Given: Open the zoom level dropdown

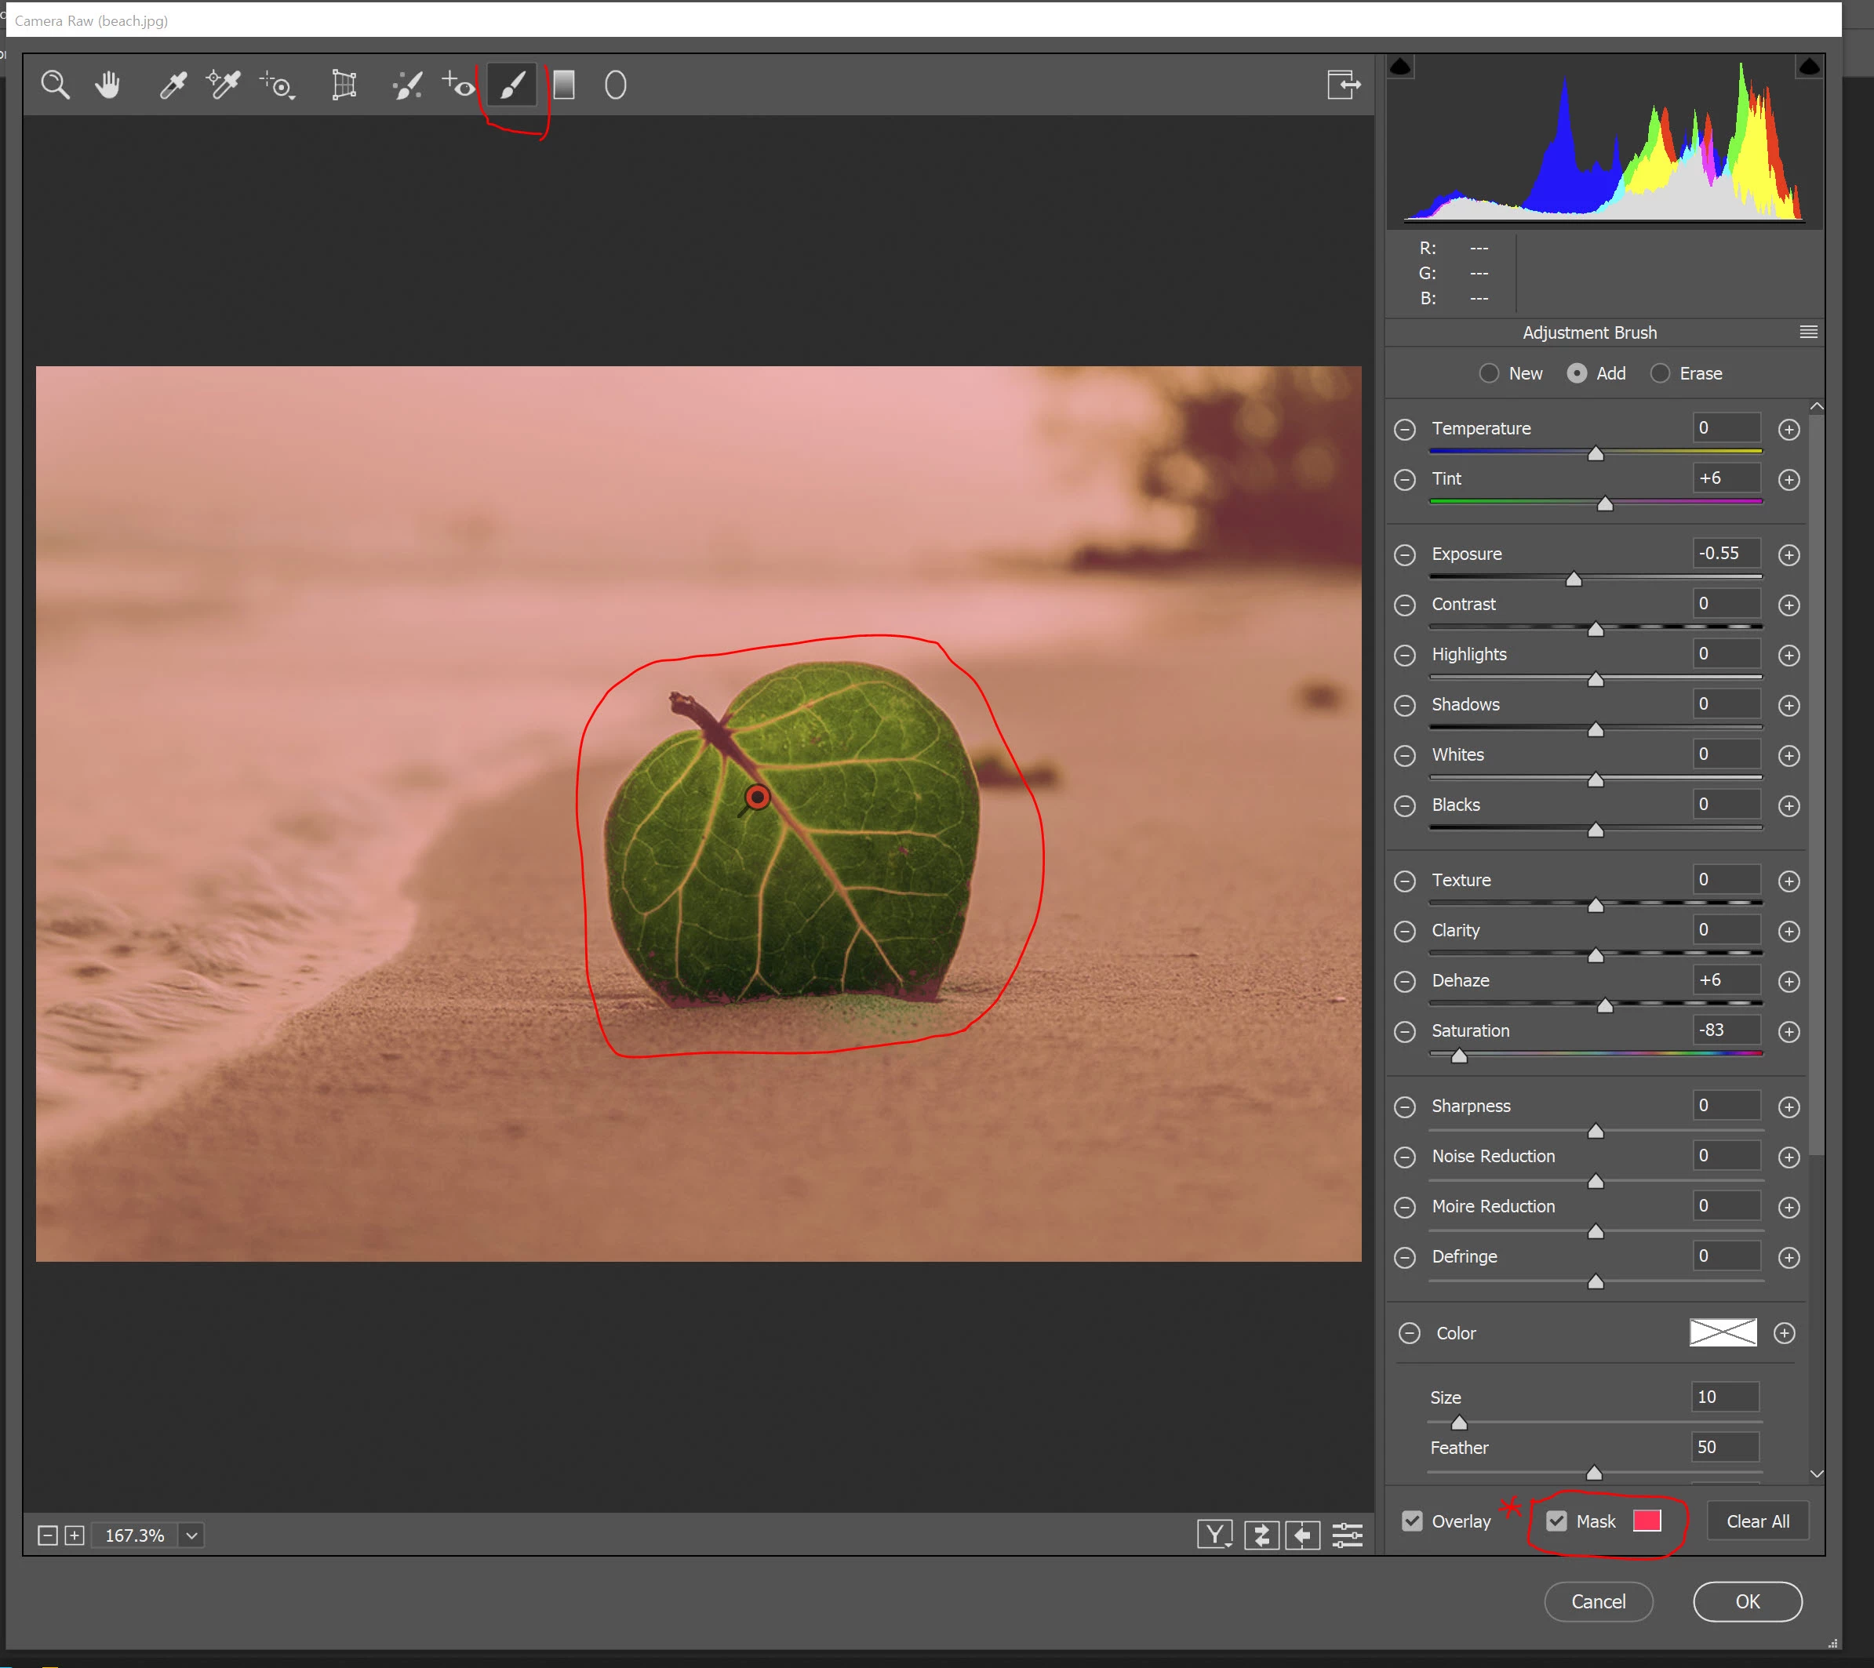Looking at the screenshot, I should 191,1536.
